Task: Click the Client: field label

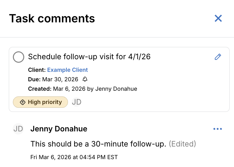Action: click(37, 70)
